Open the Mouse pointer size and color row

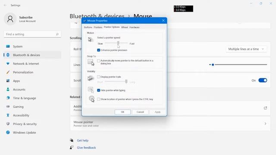(170, 124)
